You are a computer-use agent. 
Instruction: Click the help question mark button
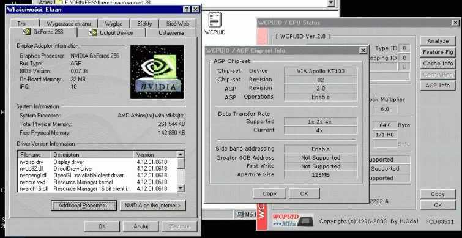187,9
